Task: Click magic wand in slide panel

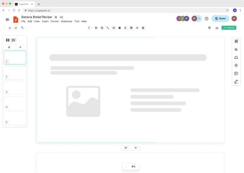Action: (9, 47)
